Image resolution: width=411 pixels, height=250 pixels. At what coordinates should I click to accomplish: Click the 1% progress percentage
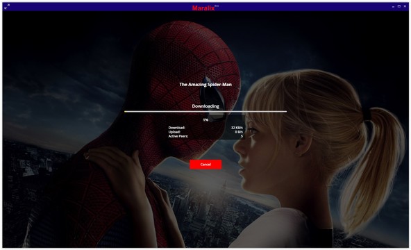pyautogui.click(x=205, y=119)
